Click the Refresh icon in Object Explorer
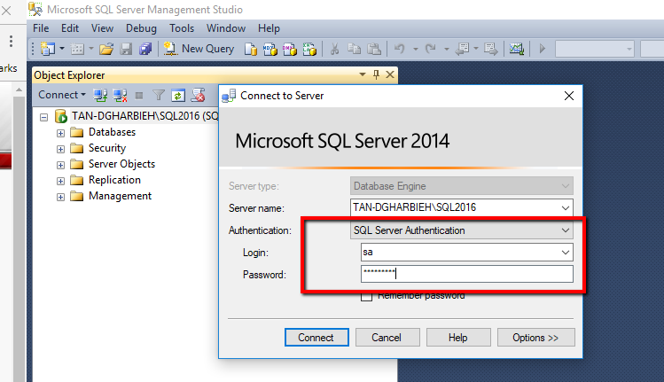Image resolution: width=664 pixels, height=382 pixels. (178, 96)
